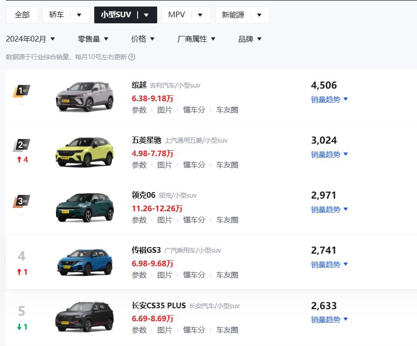Open the 厂商属性 filter dropdown
This screenshot has width=417, height=346.
point(196,39)
